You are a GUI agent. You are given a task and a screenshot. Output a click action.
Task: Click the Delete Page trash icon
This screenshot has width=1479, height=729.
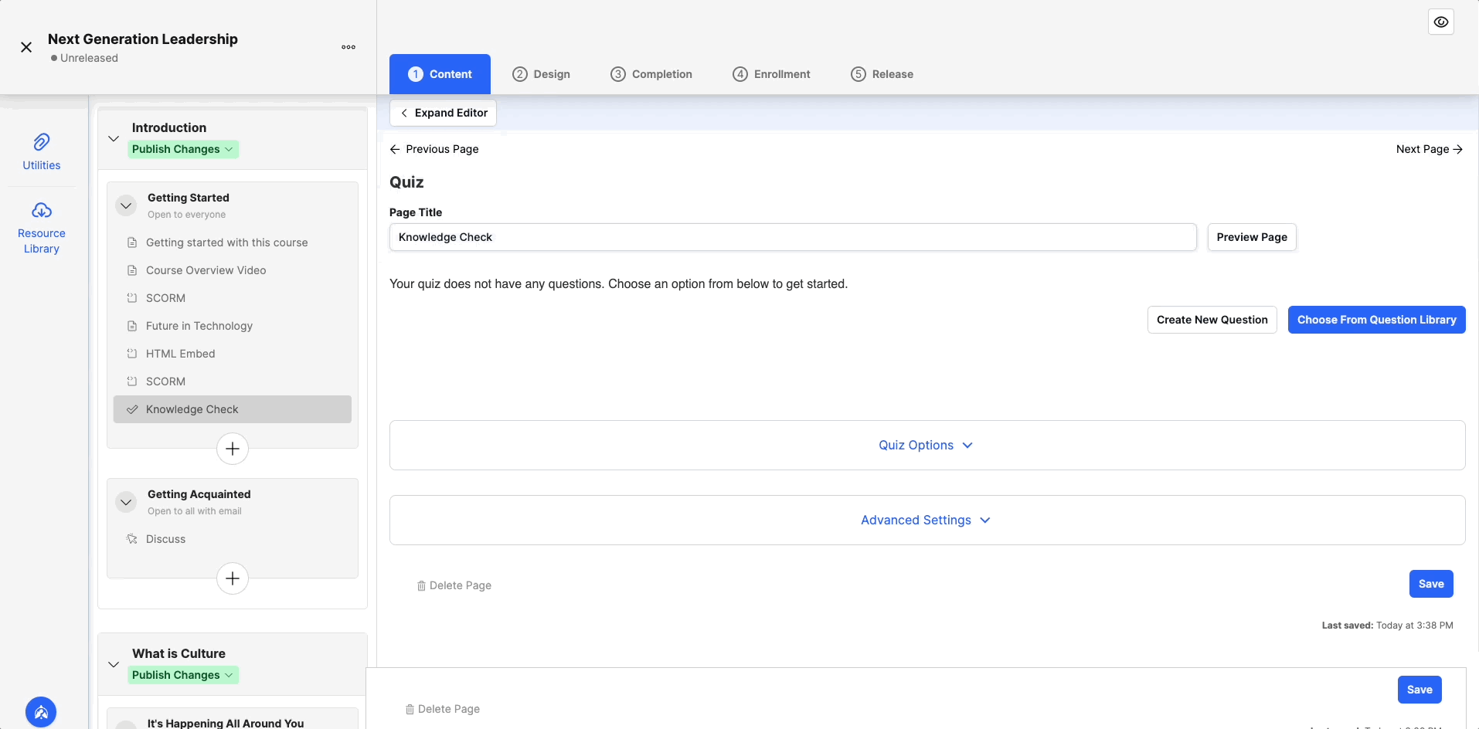[420, 585]
